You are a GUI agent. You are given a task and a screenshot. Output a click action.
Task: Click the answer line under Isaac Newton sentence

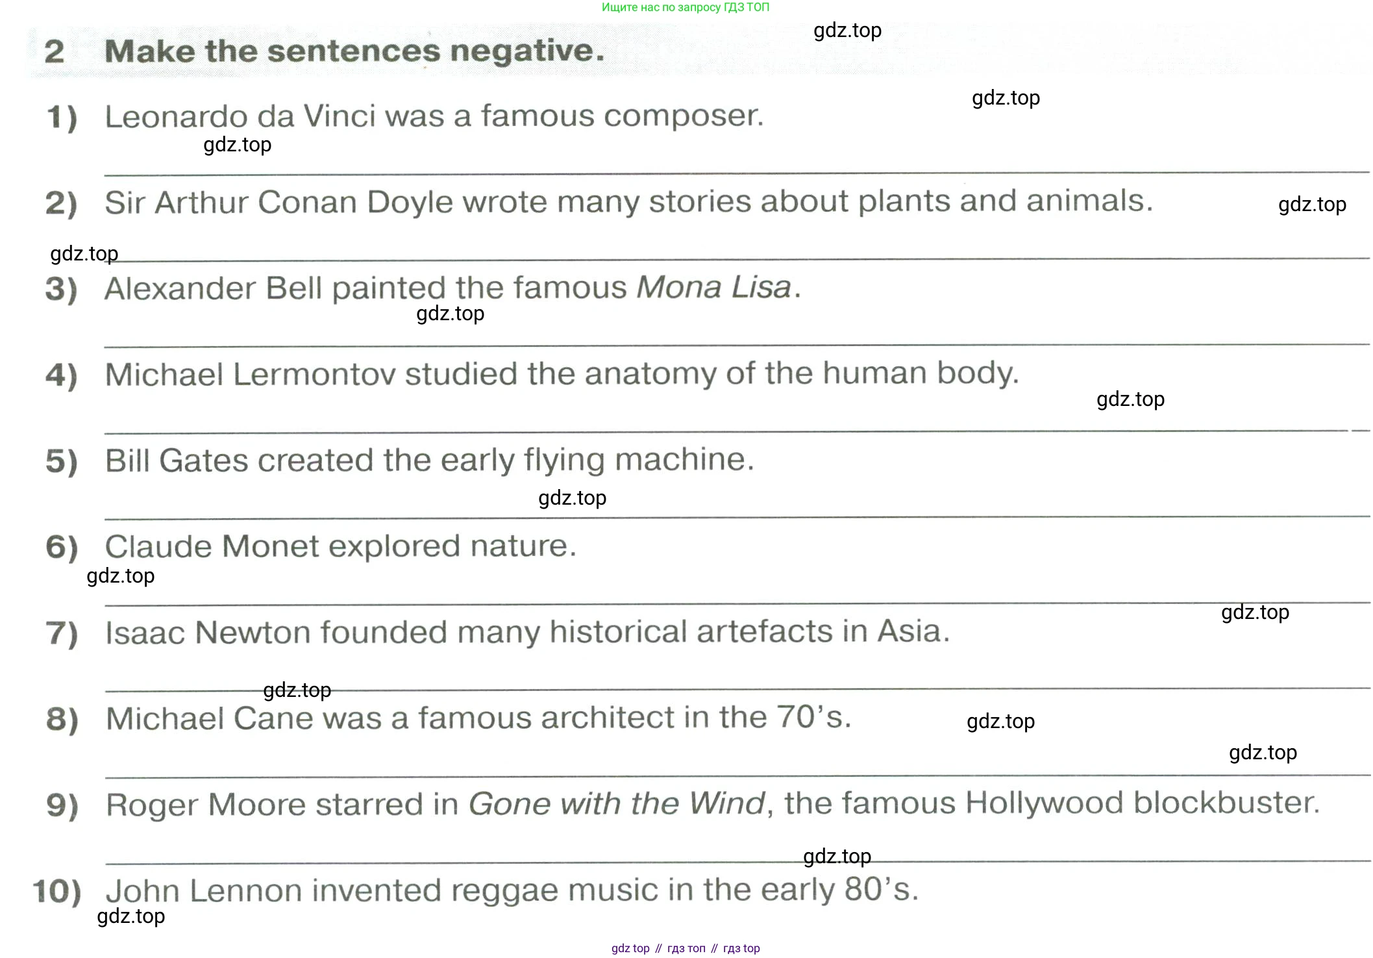[737, 690]
